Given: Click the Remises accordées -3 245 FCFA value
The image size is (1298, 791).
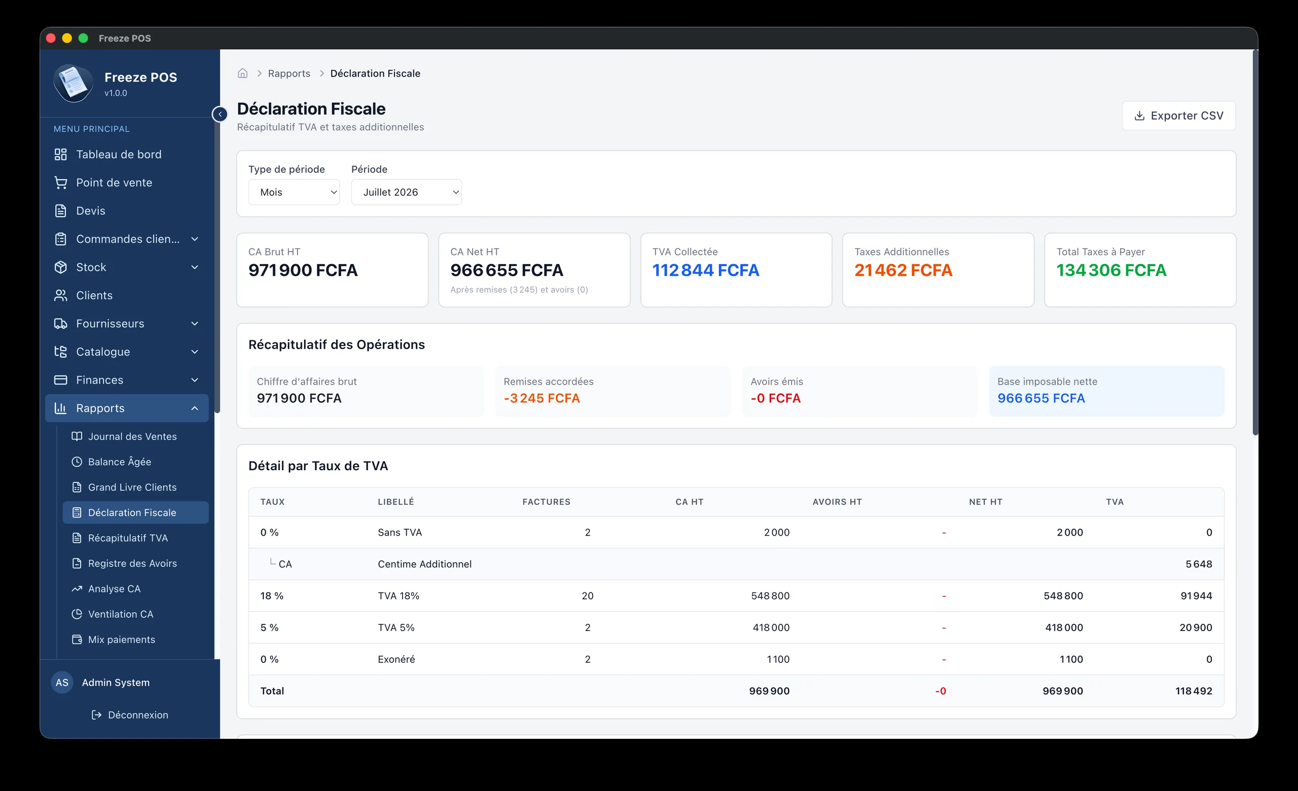Looking at the screenshot, I should pos(542,398).
